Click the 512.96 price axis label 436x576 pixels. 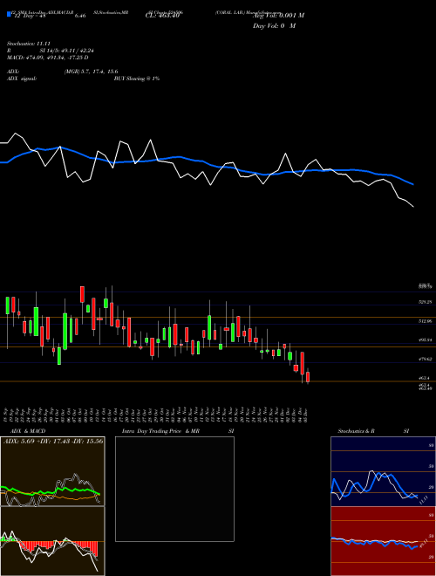pyautogui.click(x=426, y=321)
